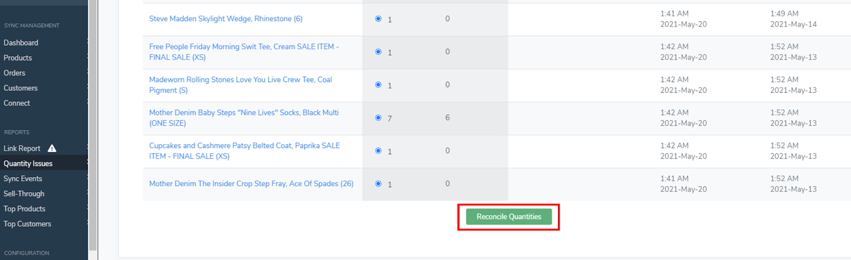Navigate to Orders in the sidebar
851x260 pixels.
pos(14,73)
